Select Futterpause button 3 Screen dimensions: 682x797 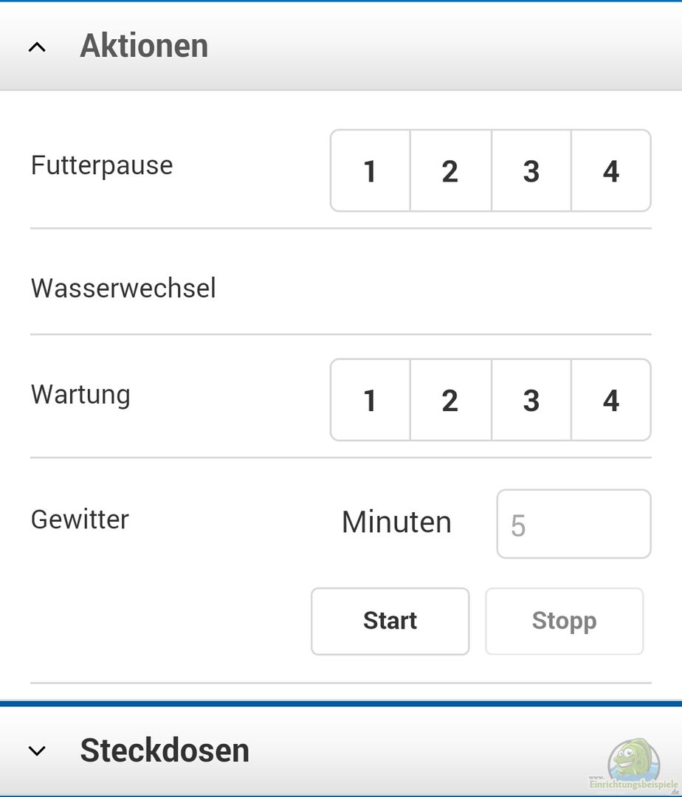point(531,171)
